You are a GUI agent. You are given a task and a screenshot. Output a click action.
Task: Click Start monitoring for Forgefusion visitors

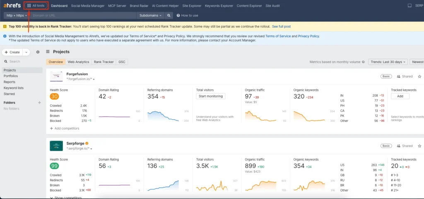click(211, 96)
